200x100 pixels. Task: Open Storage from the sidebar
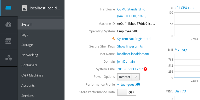pos(41,45)
